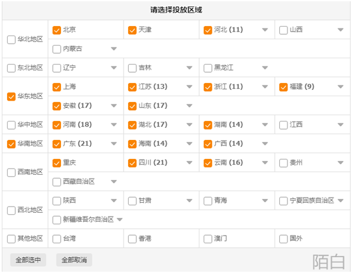Uncheck 广东 (21) checkbox
The image size is (354, 273).
tap(56, 144)
